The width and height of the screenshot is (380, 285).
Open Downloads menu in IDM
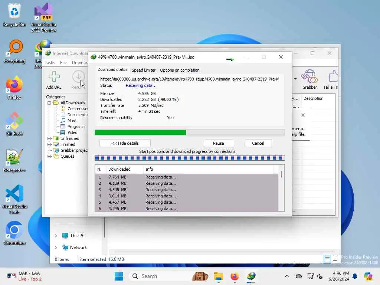click(79, 62)
